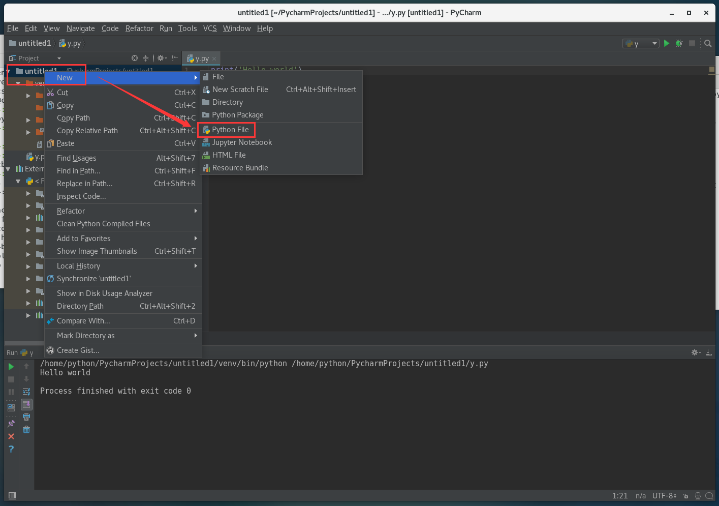The height and width of the screenshot is (506, 719).
Task: Clear console output with trash icon
Action: [x=26, y=429]
